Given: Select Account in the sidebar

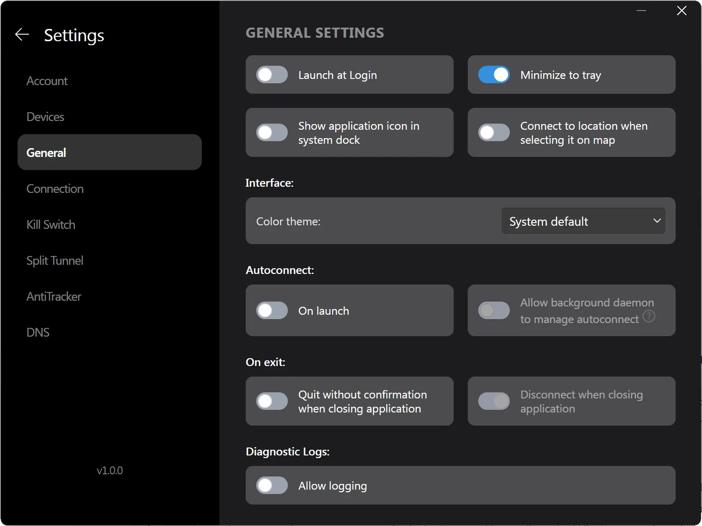Looking at the screenshot, I should tap(47, 81).
